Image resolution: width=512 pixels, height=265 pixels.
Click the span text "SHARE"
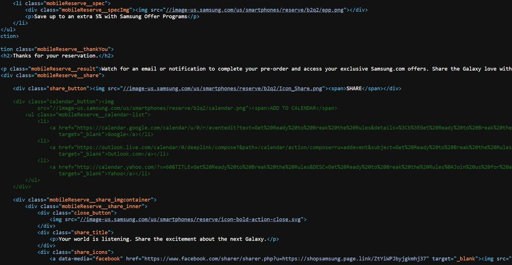[354, 89]
